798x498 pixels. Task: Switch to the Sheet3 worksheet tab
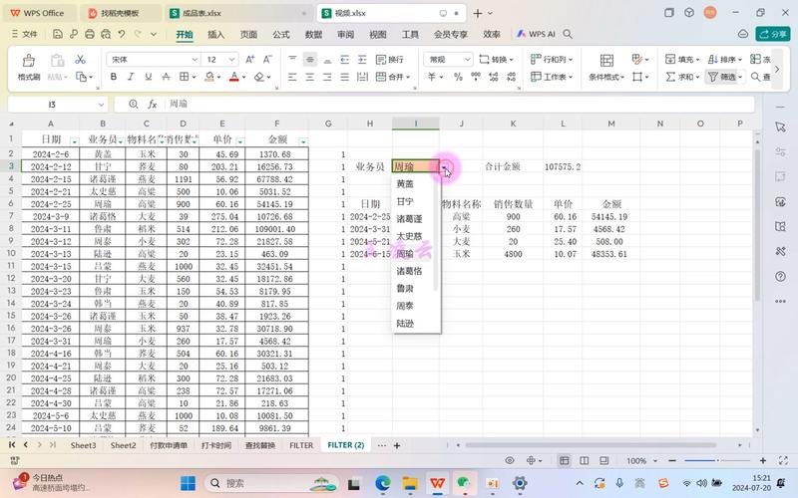(83, 445)
